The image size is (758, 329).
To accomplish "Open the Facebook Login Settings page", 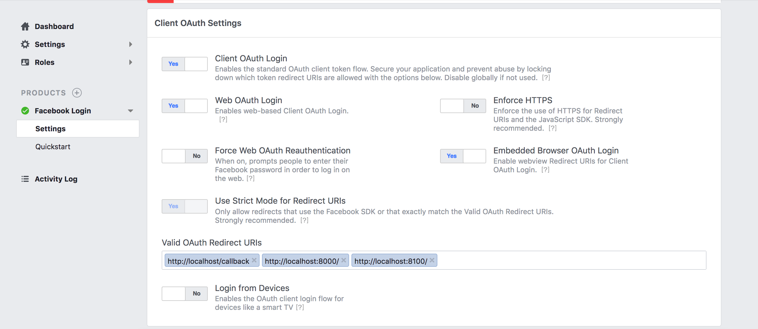I will 50,129.
